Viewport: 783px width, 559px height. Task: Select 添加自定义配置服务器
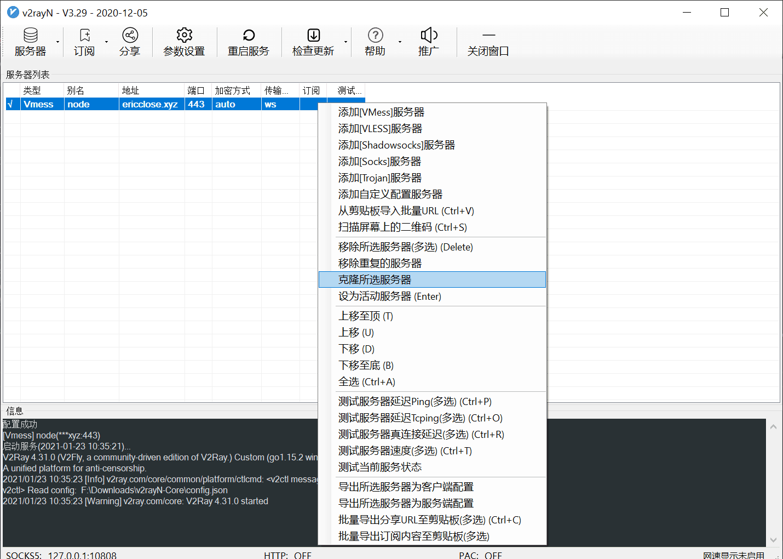pos(432,195)
